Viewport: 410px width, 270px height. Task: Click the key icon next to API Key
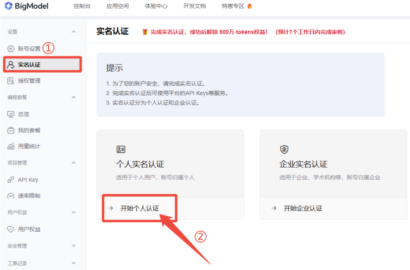pyautogui.click(x=11, y=179)
